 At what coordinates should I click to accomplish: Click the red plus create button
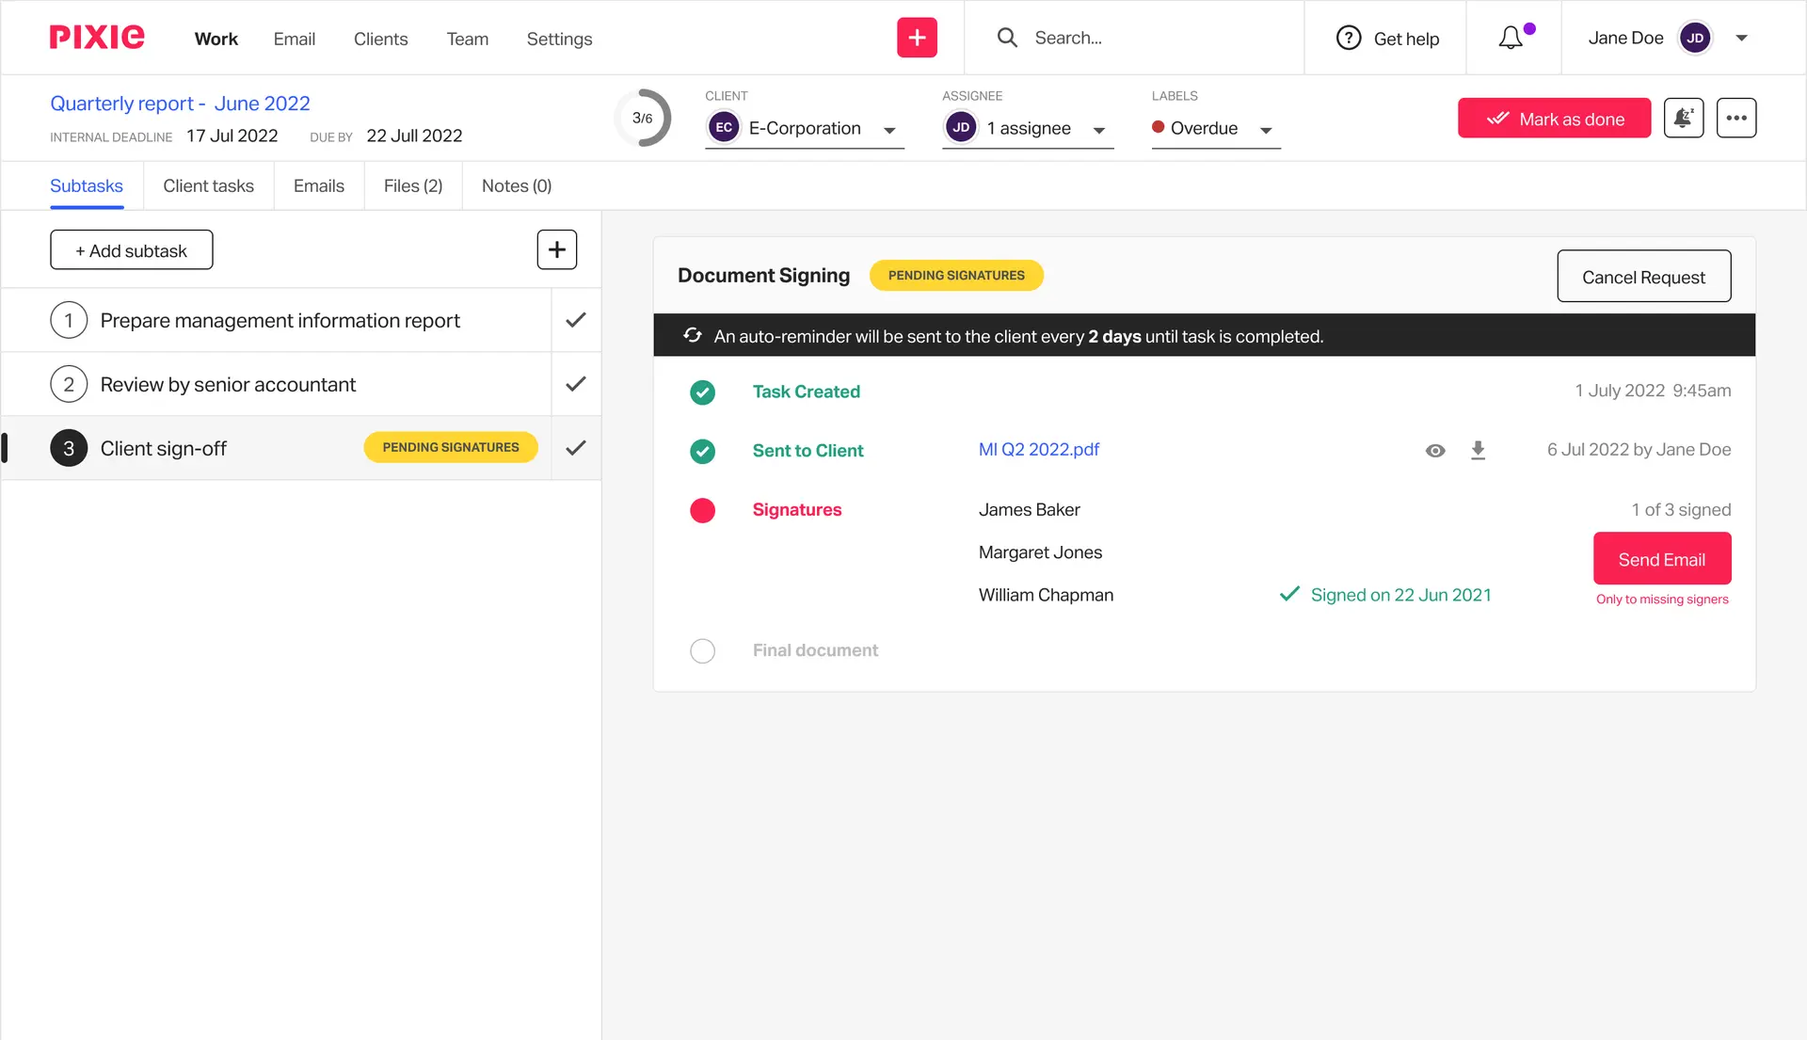click(x=917, y=38)
